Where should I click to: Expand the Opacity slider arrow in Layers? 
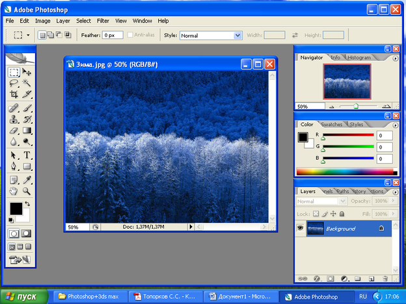pyautogui.click(x=394, y=201)
